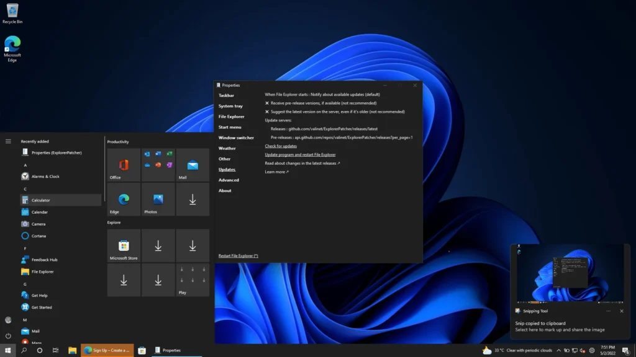Viewport: 636px width, 357px height.
Task: Open the Photos tile
Action: click(158, 199)
